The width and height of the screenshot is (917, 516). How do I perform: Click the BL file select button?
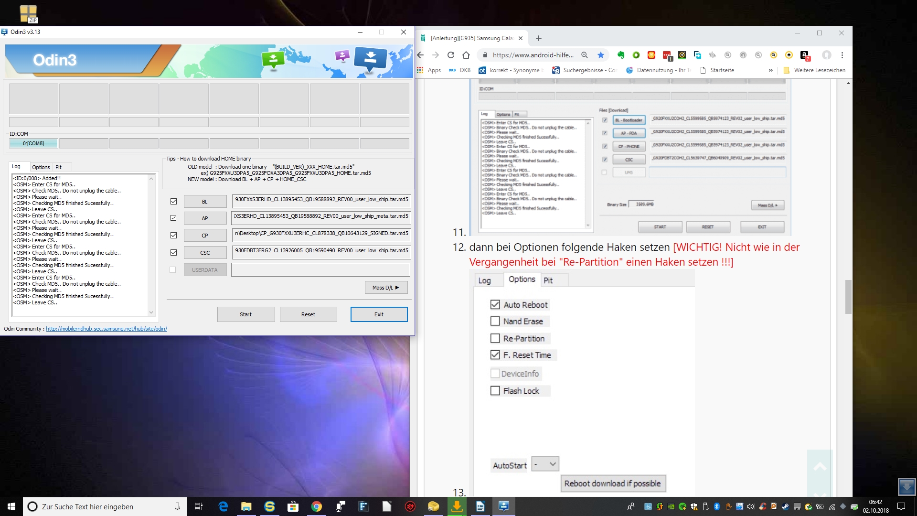(x=205, y=202)
